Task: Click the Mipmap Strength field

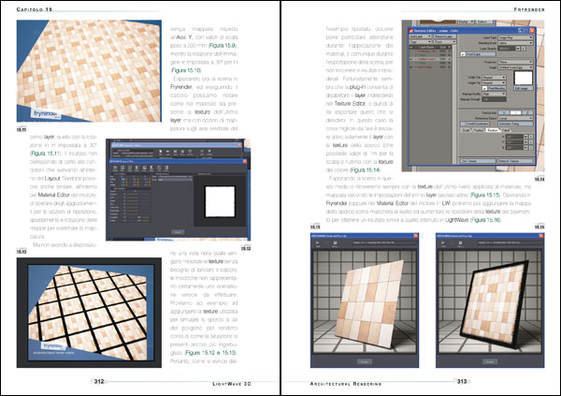Action: click(494, 99)
